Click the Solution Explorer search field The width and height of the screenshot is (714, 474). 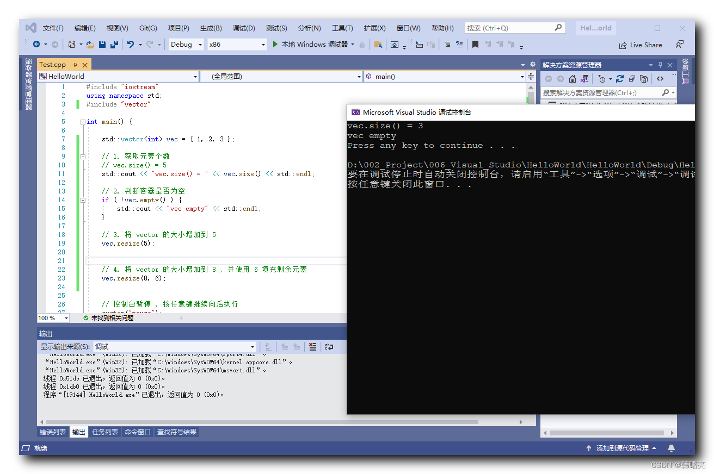click(608, 93)
